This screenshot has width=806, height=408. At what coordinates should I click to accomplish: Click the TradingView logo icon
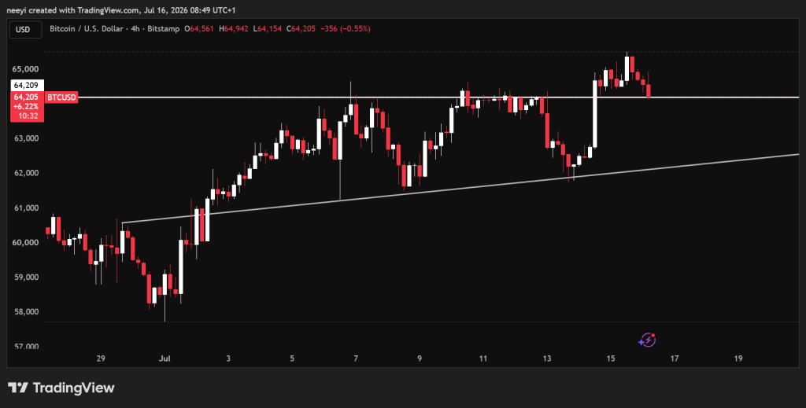pyautogui.click(x=18, y=388)
